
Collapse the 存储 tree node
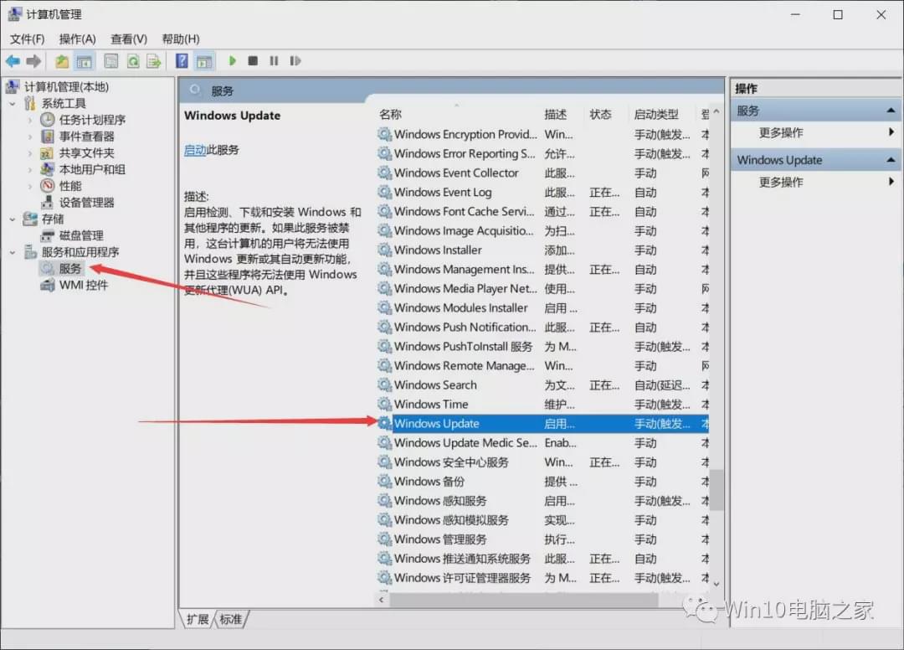[x=13, y=219]
